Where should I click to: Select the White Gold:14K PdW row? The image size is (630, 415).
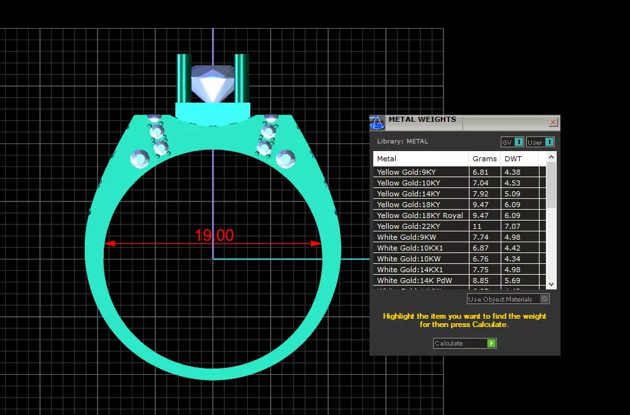(459, 280)
